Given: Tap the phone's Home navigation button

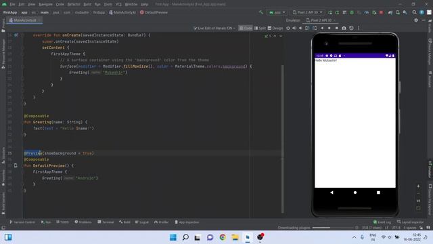Looking at the screenshot, I should (355, 192).
